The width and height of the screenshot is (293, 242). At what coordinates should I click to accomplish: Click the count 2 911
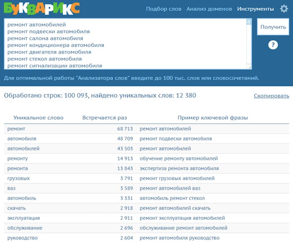[x=127, y=218]
